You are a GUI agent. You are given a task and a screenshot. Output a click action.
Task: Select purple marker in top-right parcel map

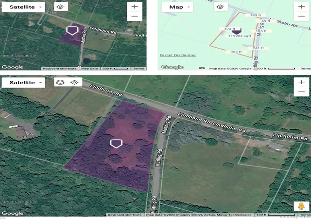coord(237,32)
